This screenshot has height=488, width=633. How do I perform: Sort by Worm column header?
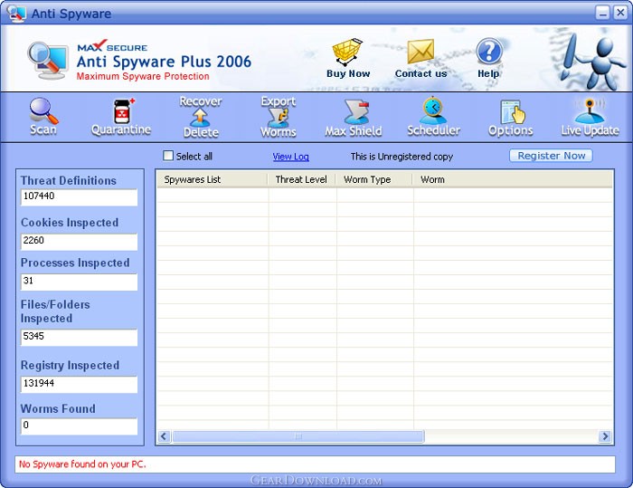click(513, 179)
